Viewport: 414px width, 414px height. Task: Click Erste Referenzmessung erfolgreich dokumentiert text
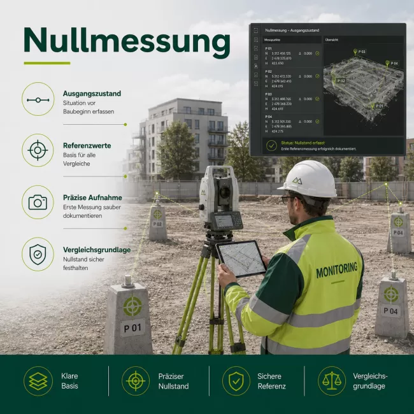tap(318, 149)
